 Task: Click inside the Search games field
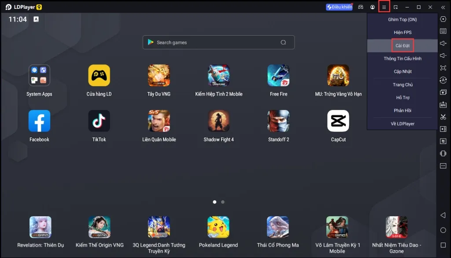coord(218,42)
